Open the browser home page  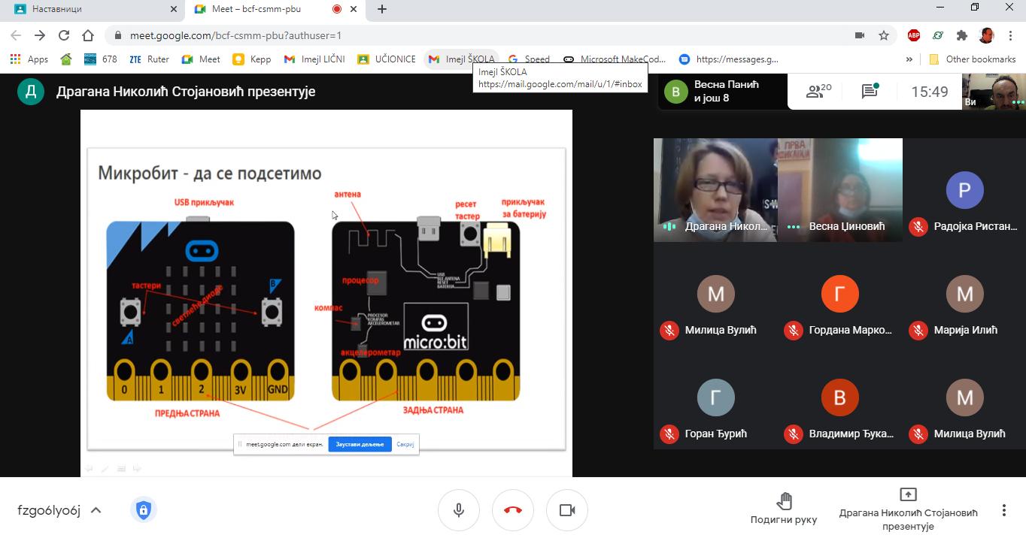[88, 35]
